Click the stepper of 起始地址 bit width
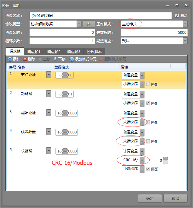 coord(65,113)
